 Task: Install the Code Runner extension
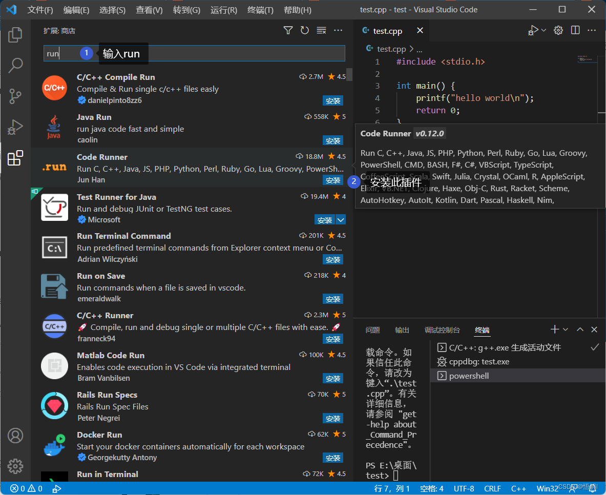click(333, 180)
